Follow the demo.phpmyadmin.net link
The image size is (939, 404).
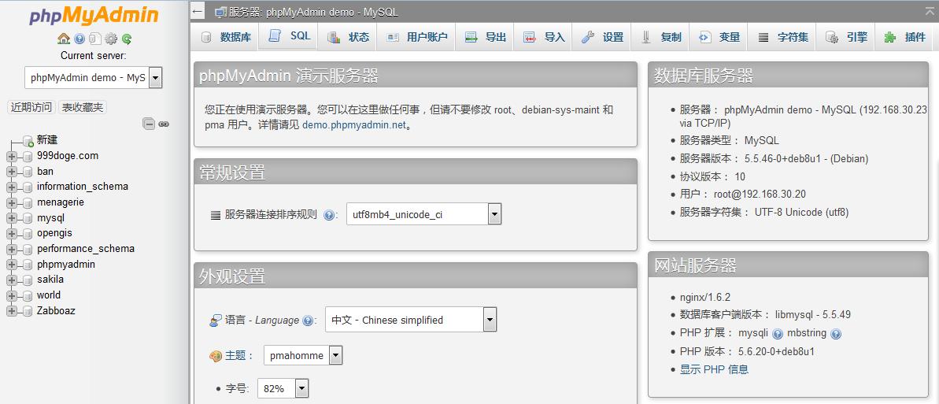point(354,125)
